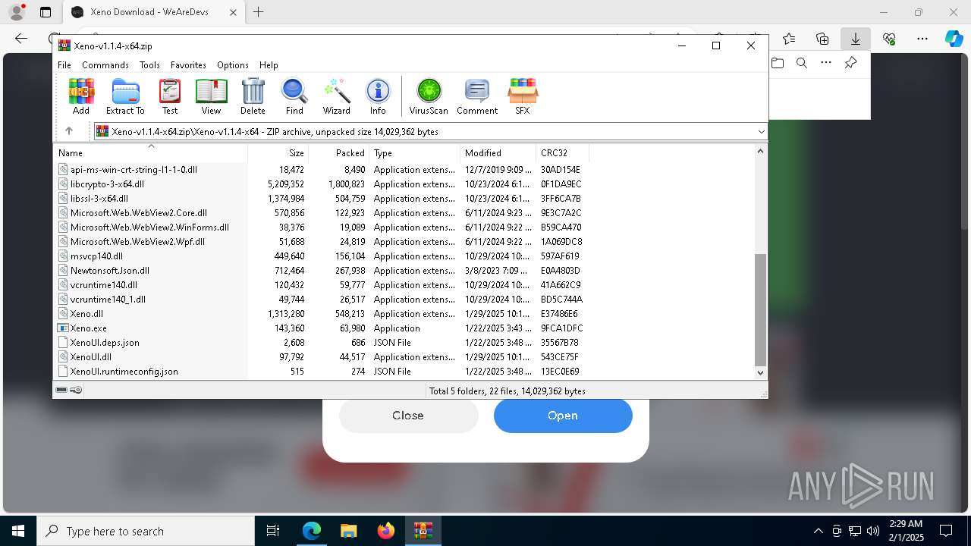Open the notification center icon
Image resolution: width=971 pixels, height=546 pixels.
[x=946, y=531]
